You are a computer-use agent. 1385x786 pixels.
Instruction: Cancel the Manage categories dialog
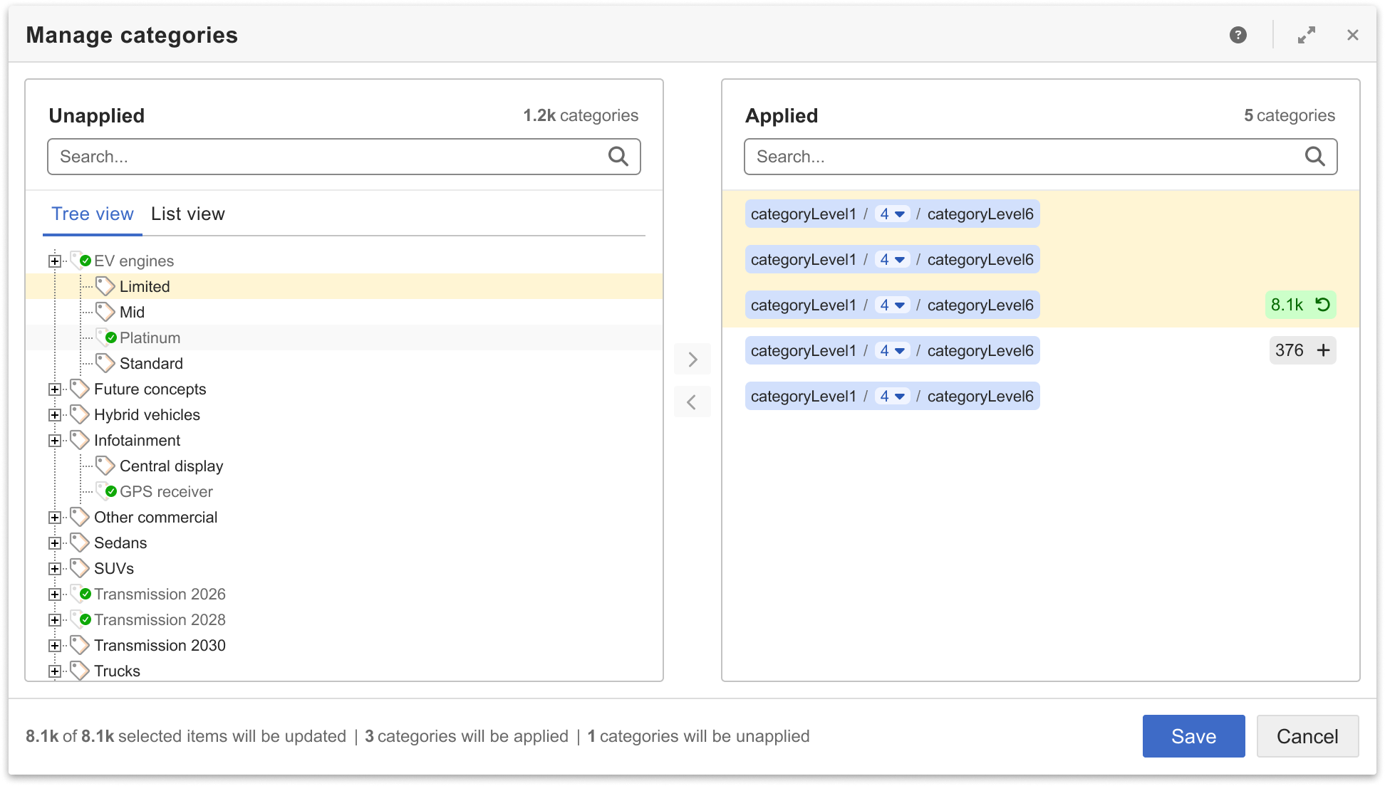(1307, 736)
